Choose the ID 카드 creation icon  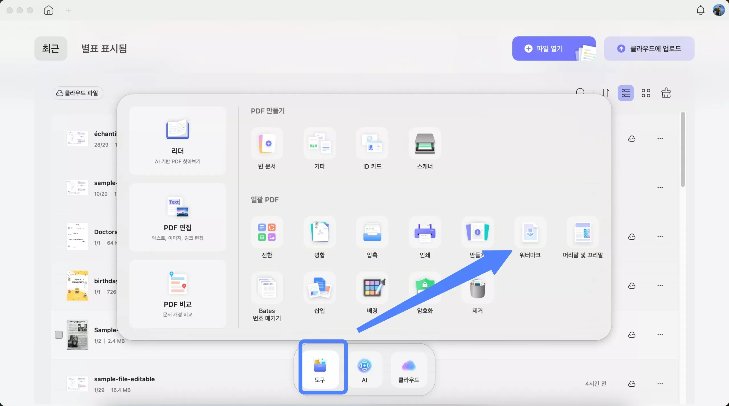click(x=372, y=144)
